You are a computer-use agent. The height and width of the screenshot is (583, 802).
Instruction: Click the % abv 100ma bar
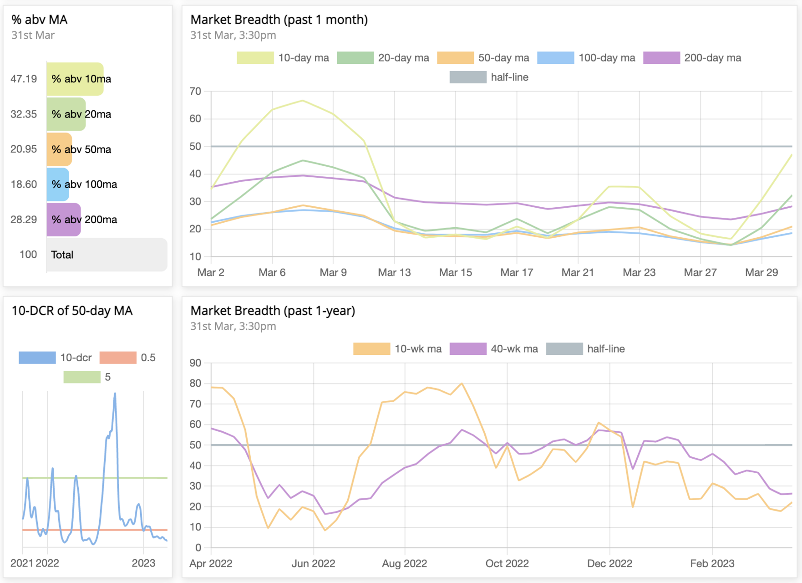coord(58,184)
